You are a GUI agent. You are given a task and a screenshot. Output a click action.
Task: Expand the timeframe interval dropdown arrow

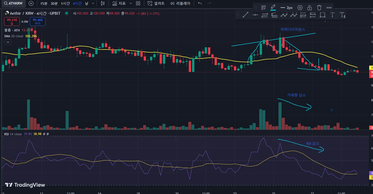tap(93, 3)
